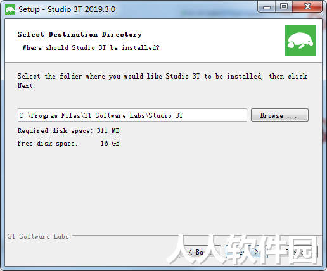Minimize the Setup window

pyautogui.click(x=267, y=7)
